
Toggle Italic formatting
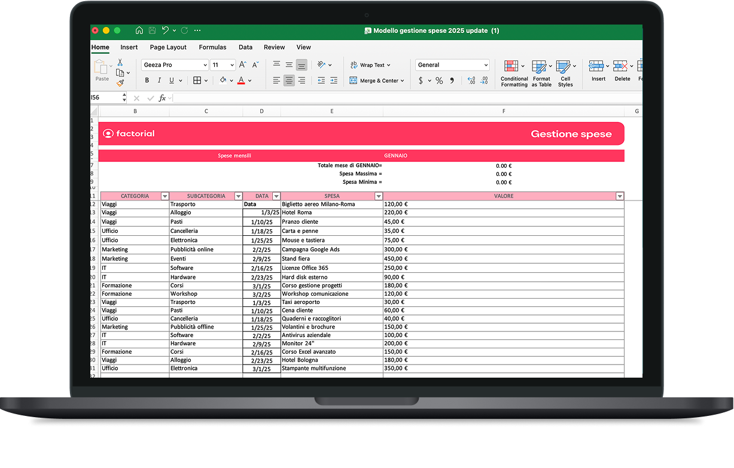tap(159, 80)
